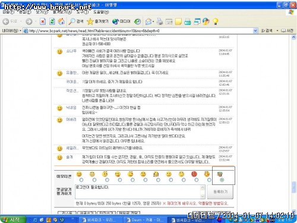Open Favorites (즐겨찾기) star icon
Screen dimensions: 297x223
pyautogui.click(x=90, y=21)
